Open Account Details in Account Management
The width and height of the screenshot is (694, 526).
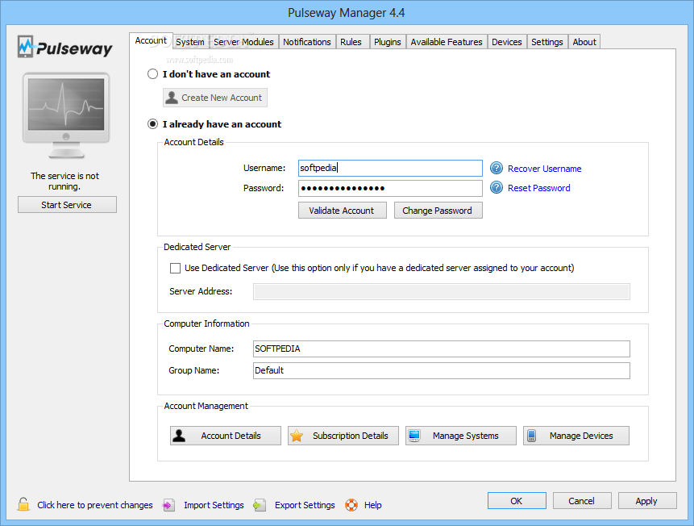pyautogui.click(x=225, y=436)
